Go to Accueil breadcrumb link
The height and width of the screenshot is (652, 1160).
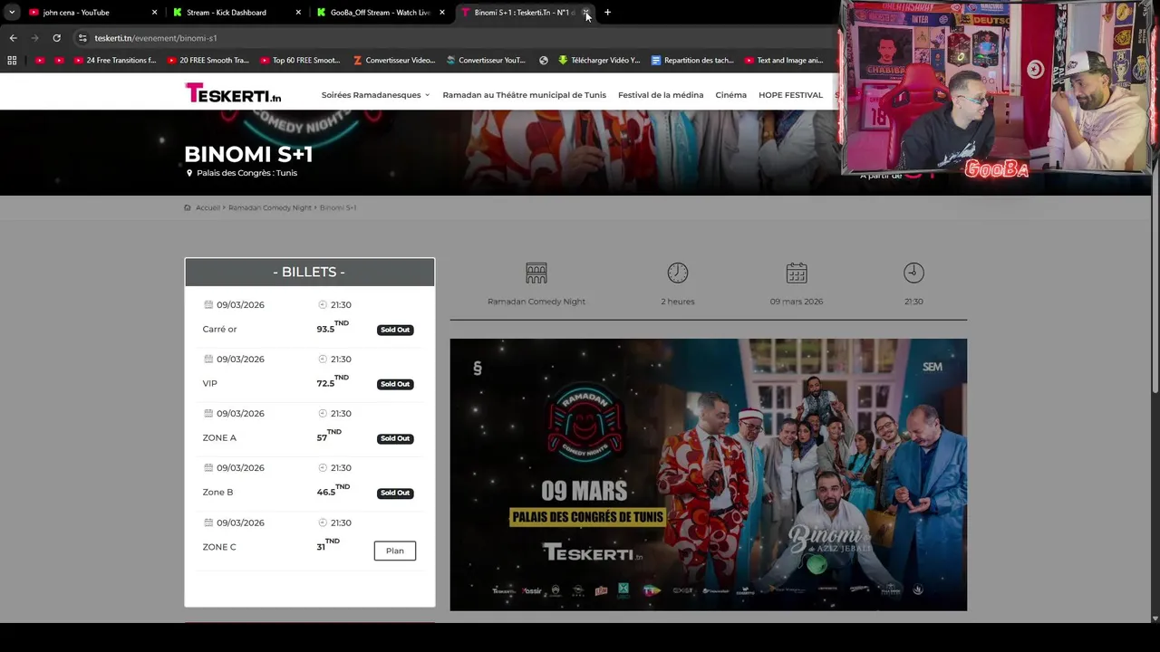208,207
